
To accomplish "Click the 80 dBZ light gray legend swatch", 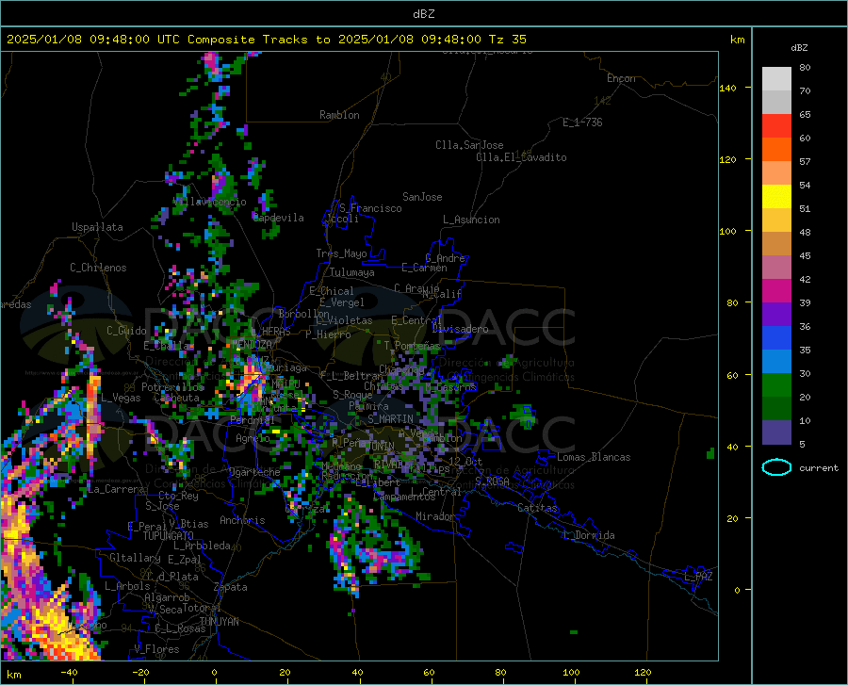I will click(x=776, y=78).
